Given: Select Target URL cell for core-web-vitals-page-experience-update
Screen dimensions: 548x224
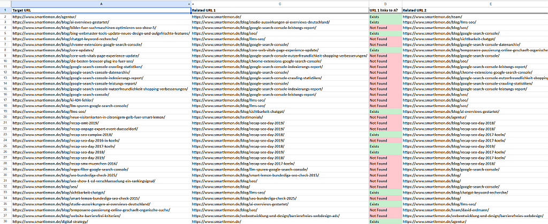Looking at the screenshot, I should coord(101,56).
